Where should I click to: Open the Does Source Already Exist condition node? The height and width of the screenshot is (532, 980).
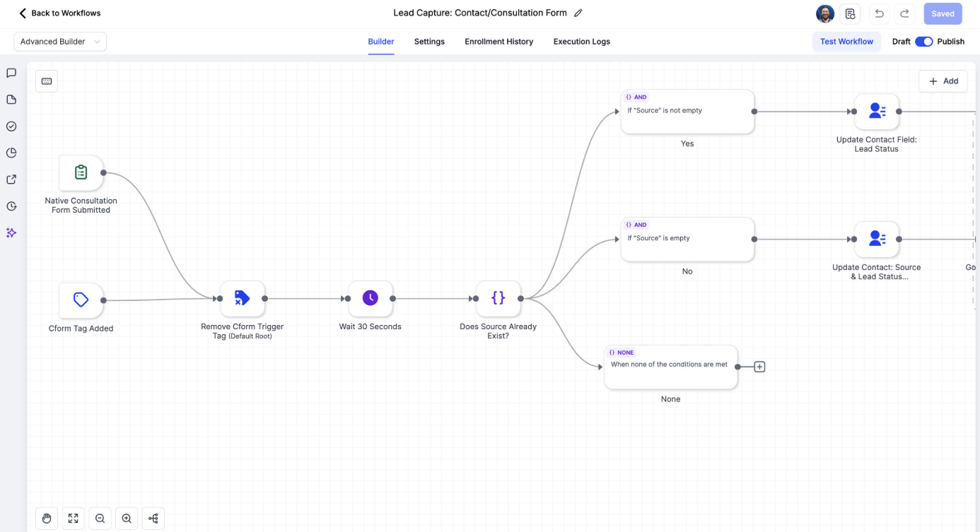tap(498, 299)
